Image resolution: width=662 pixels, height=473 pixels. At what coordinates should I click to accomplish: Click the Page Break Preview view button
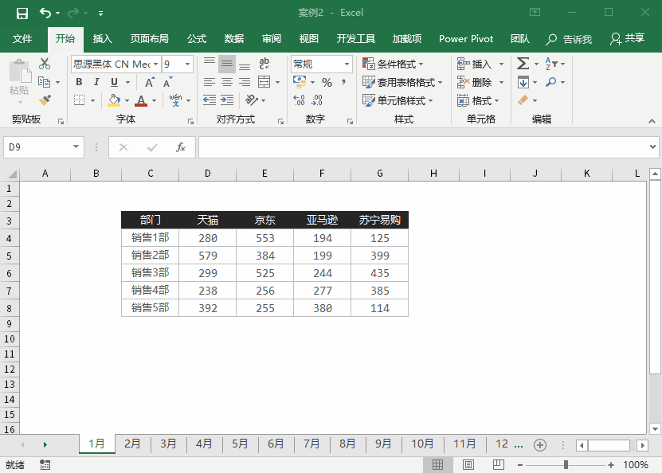tap(499, 465)
